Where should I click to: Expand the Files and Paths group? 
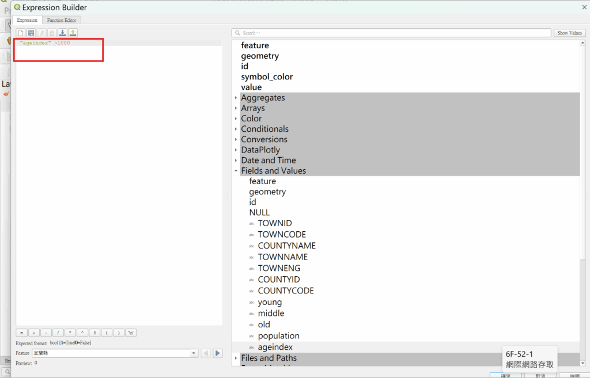coord(236,358)
